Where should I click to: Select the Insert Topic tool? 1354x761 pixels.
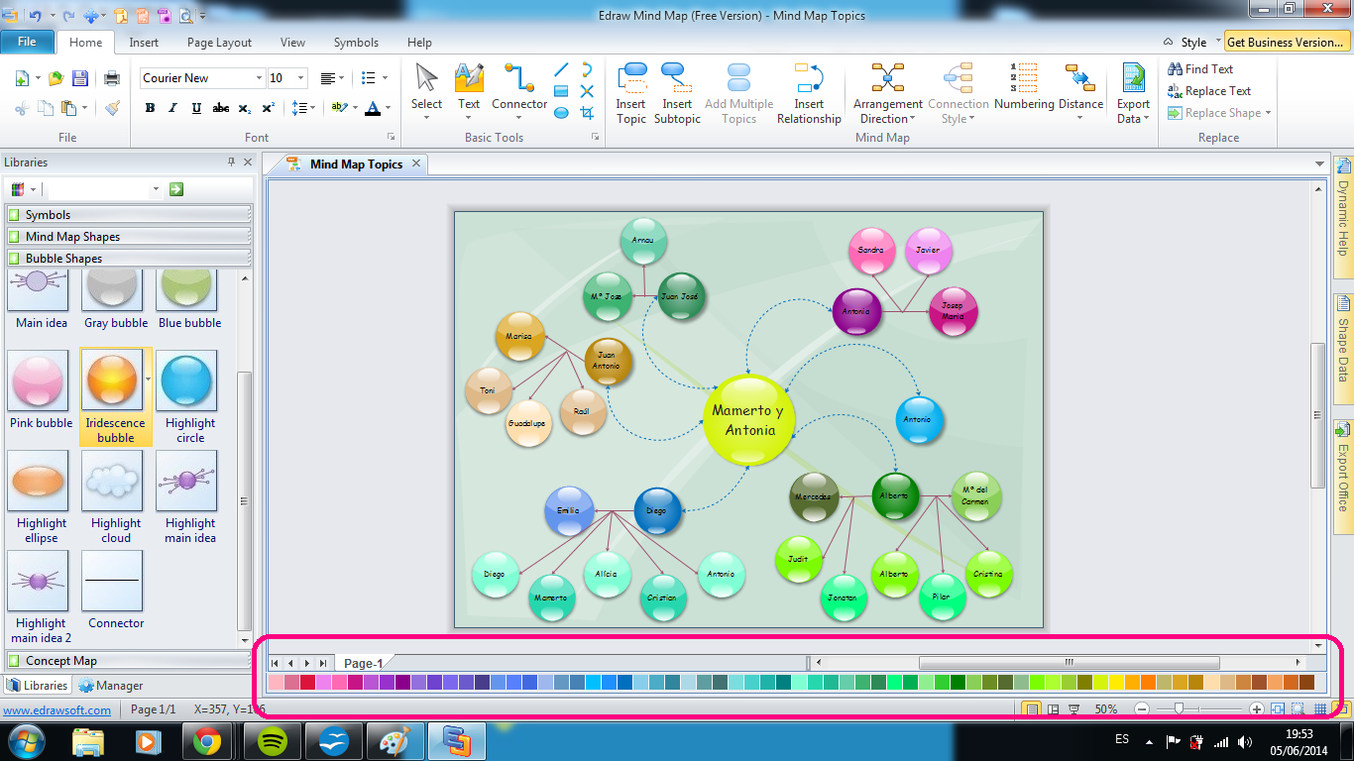631,94
